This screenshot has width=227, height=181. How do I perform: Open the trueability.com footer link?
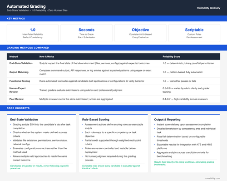[x=212, y=178]
